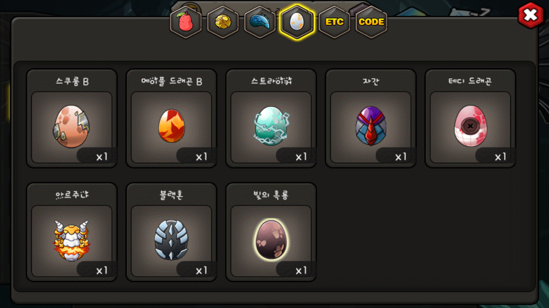549x308 pixels.
Task: Click the x1 count on 자간 card
Action: click(400, 157)
